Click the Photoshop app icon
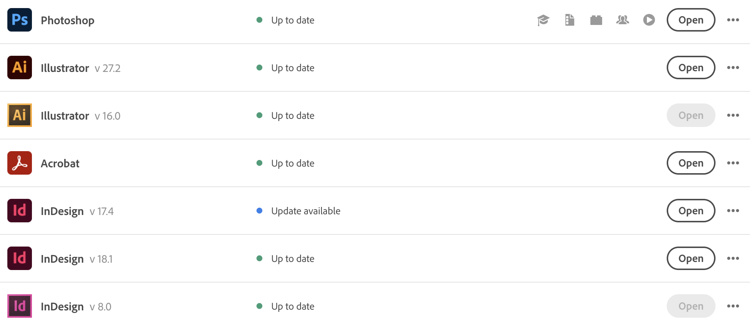 coord(20,20)
